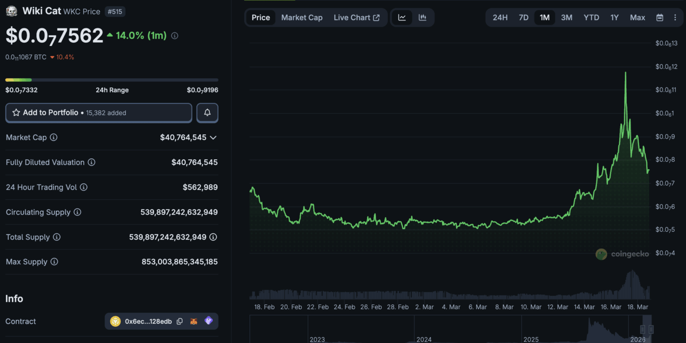Add Wiki Cat to Portfolio
The width and height of the screenshot is (686, 343).
98,113
